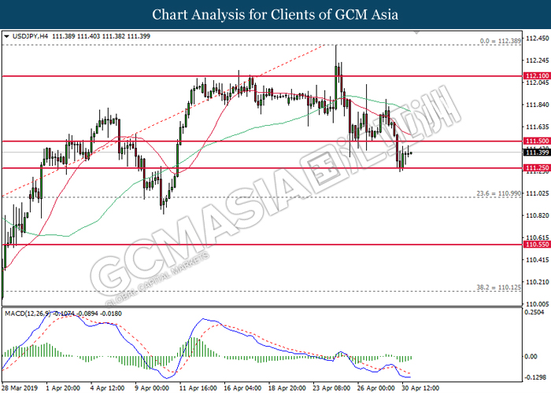Image resolution: width=551 pixels, height=393 pixels.
Task: Click the 111.500 red price label
Action: pyautogui.click(x=537, y=141)
